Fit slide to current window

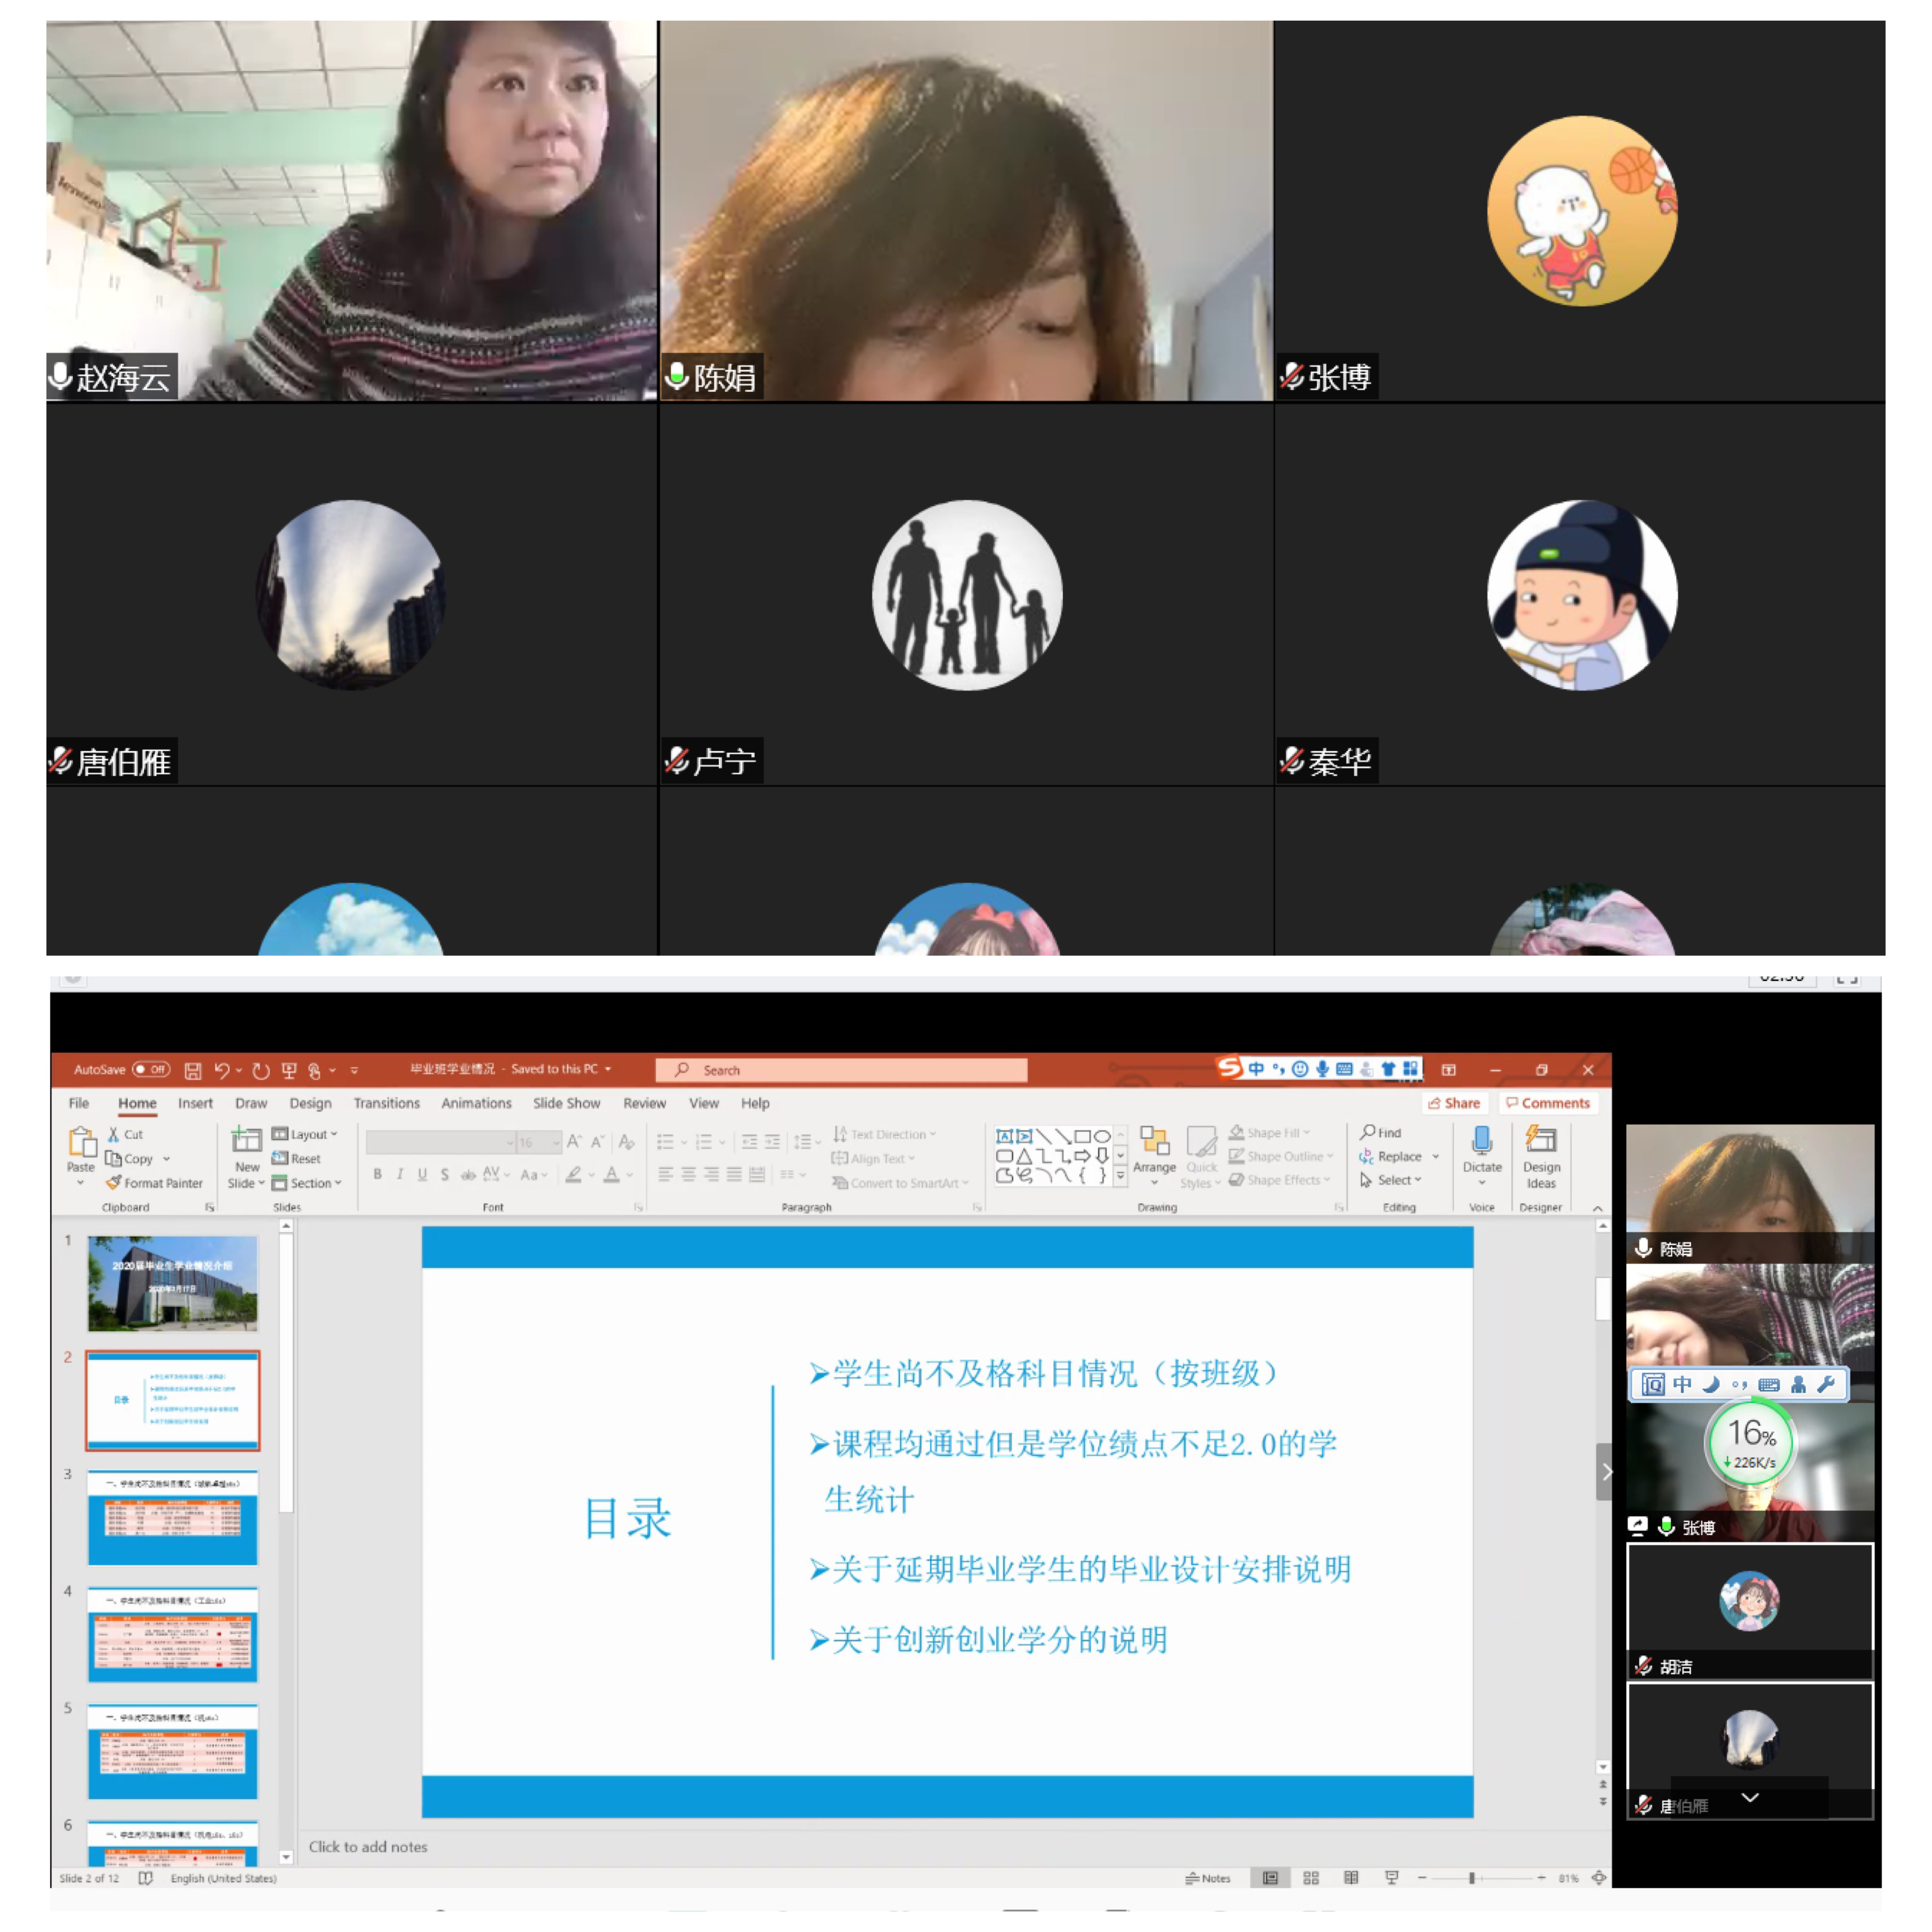click(x=1598, y=1878)
